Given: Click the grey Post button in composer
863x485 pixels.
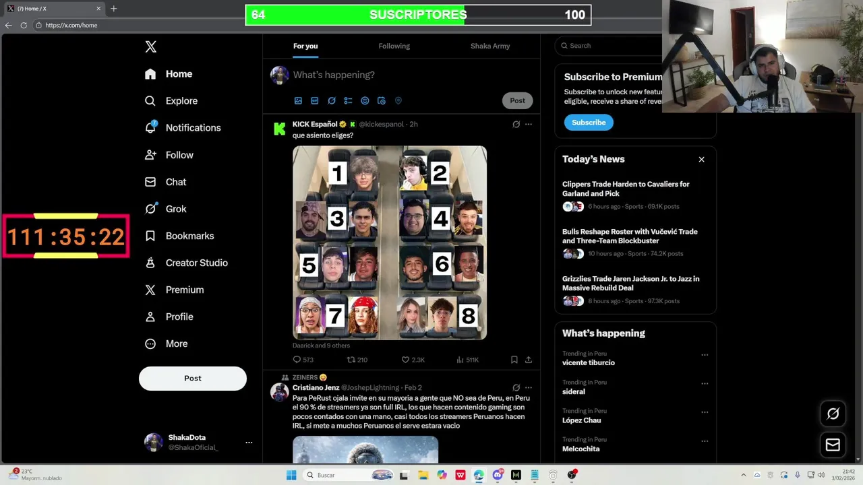Looking at the screenshot, I should [x=517, y=100].
